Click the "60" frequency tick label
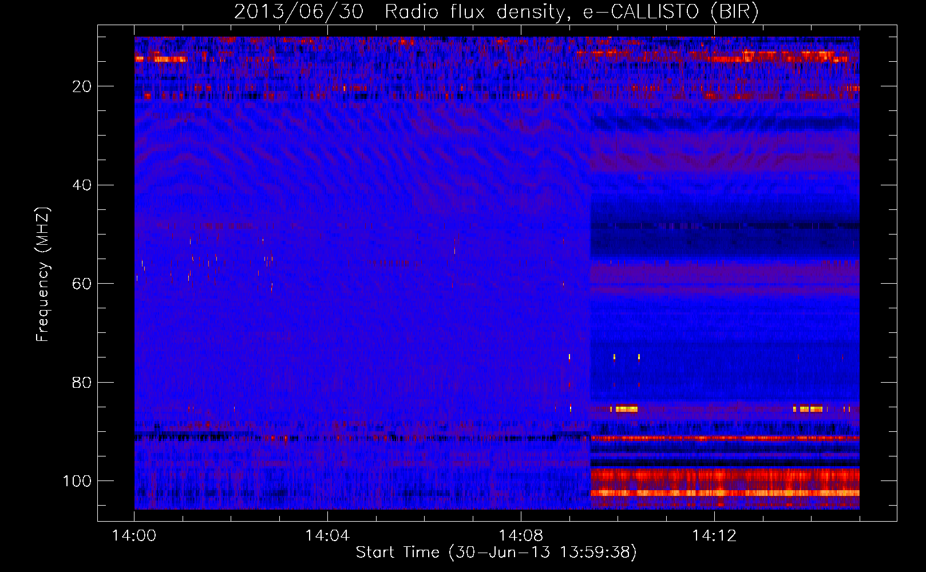The width and height of the screenshot is (926, 572). [82, 284]
